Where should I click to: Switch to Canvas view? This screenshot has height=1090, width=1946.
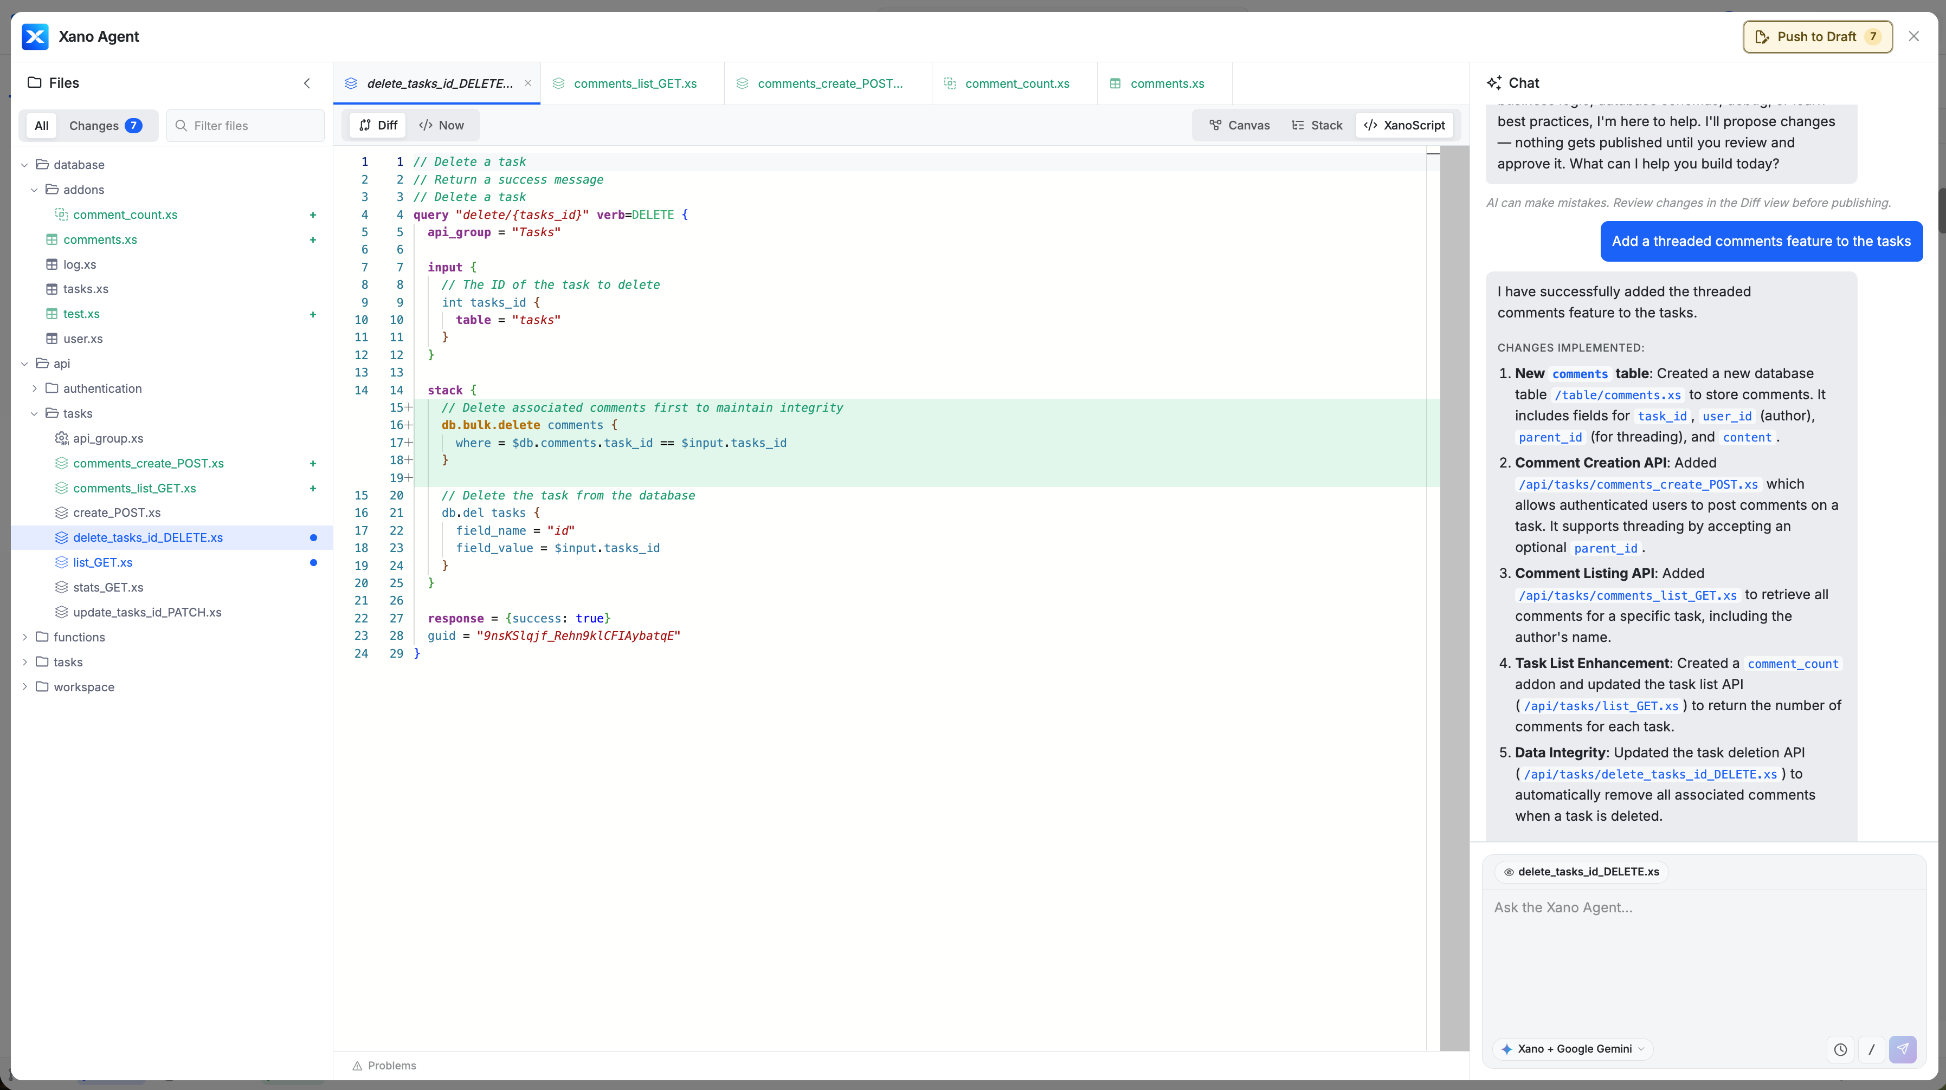tap(1239, 125)
